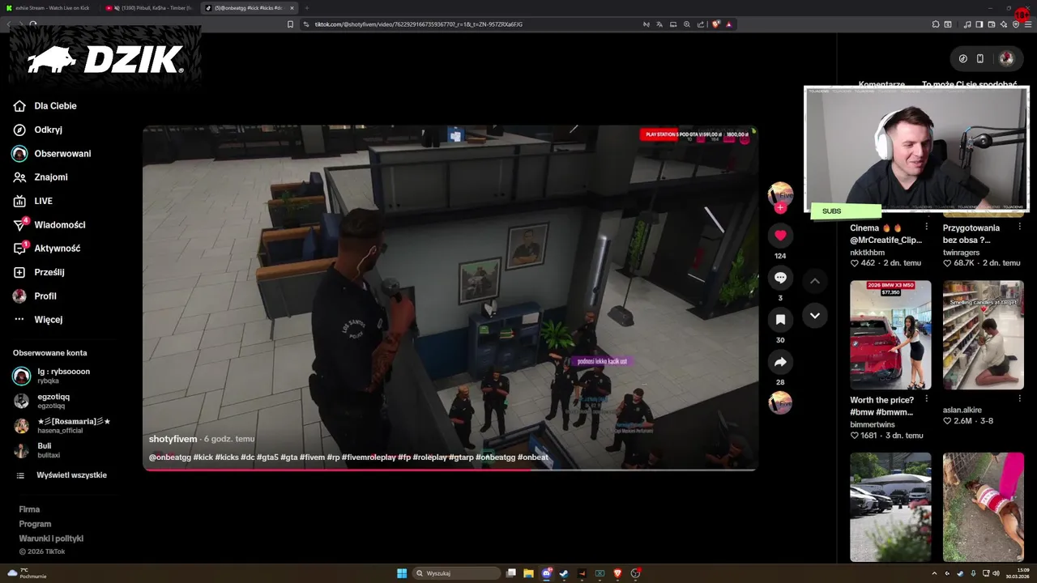Open options for Cinema video card

coord(927,228)
